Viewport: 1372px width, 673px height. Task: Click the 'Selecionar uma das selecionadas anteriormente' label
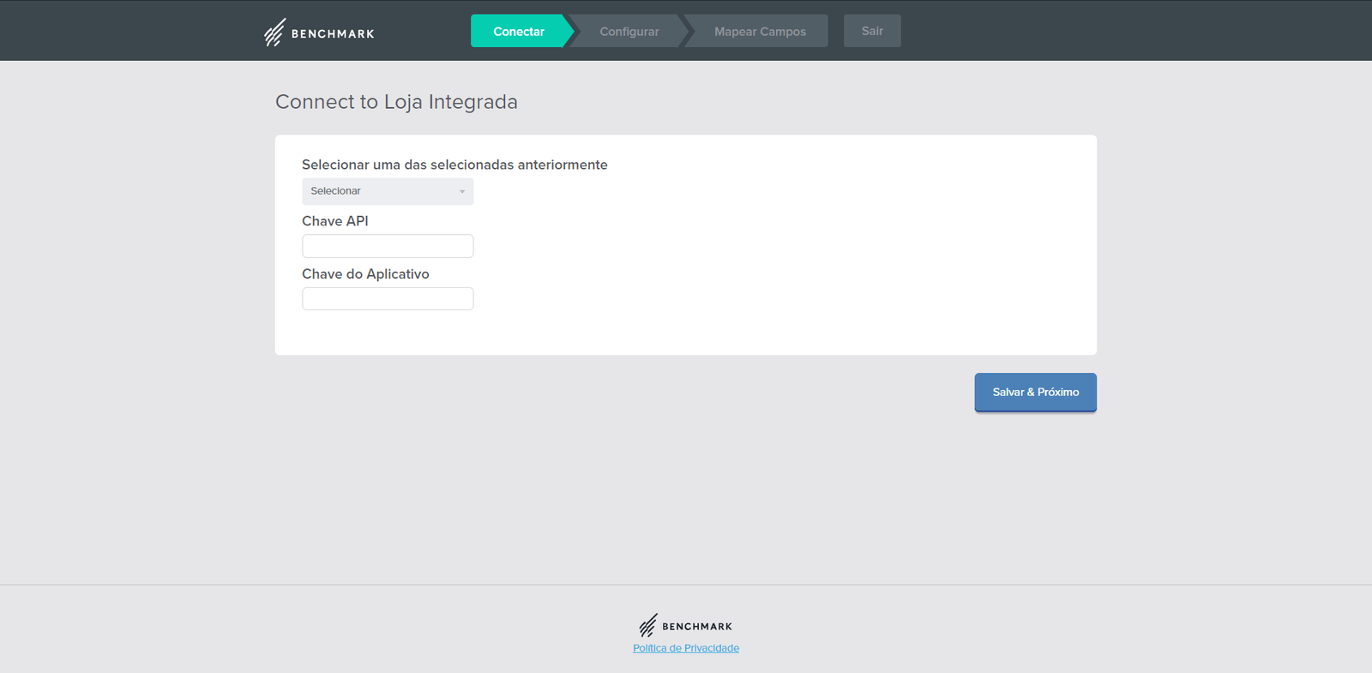click(454, 165)
